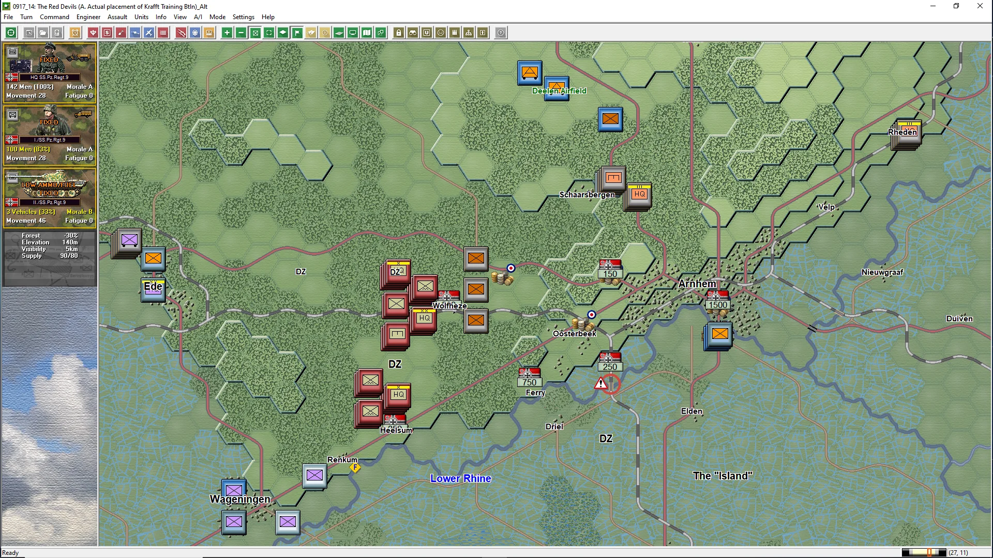Click the ammunition bullets toolbar icon
993x558 pixels.
(x=455, y=33)
